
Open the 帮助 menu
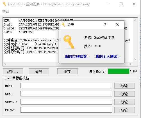(x=6, y=12)
